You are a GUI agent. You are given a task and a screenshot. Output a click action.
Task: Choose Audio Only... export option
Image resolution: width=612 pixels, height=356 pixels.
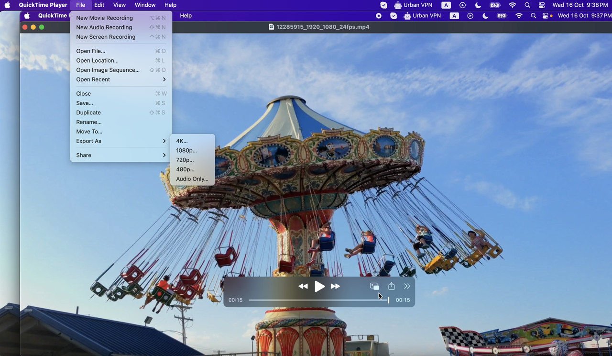coord(192,179)
